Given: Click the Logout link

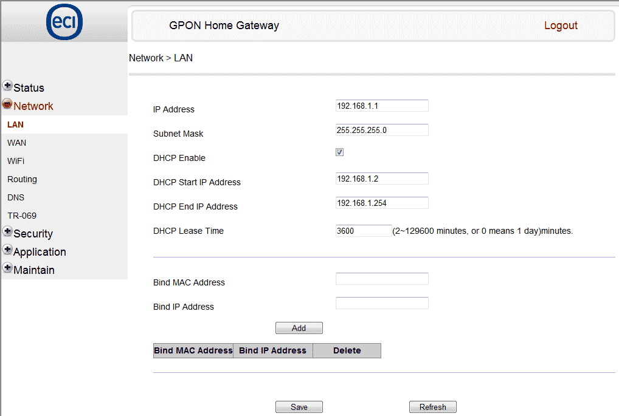Looking at the screenshot, I should pos(561,26).
